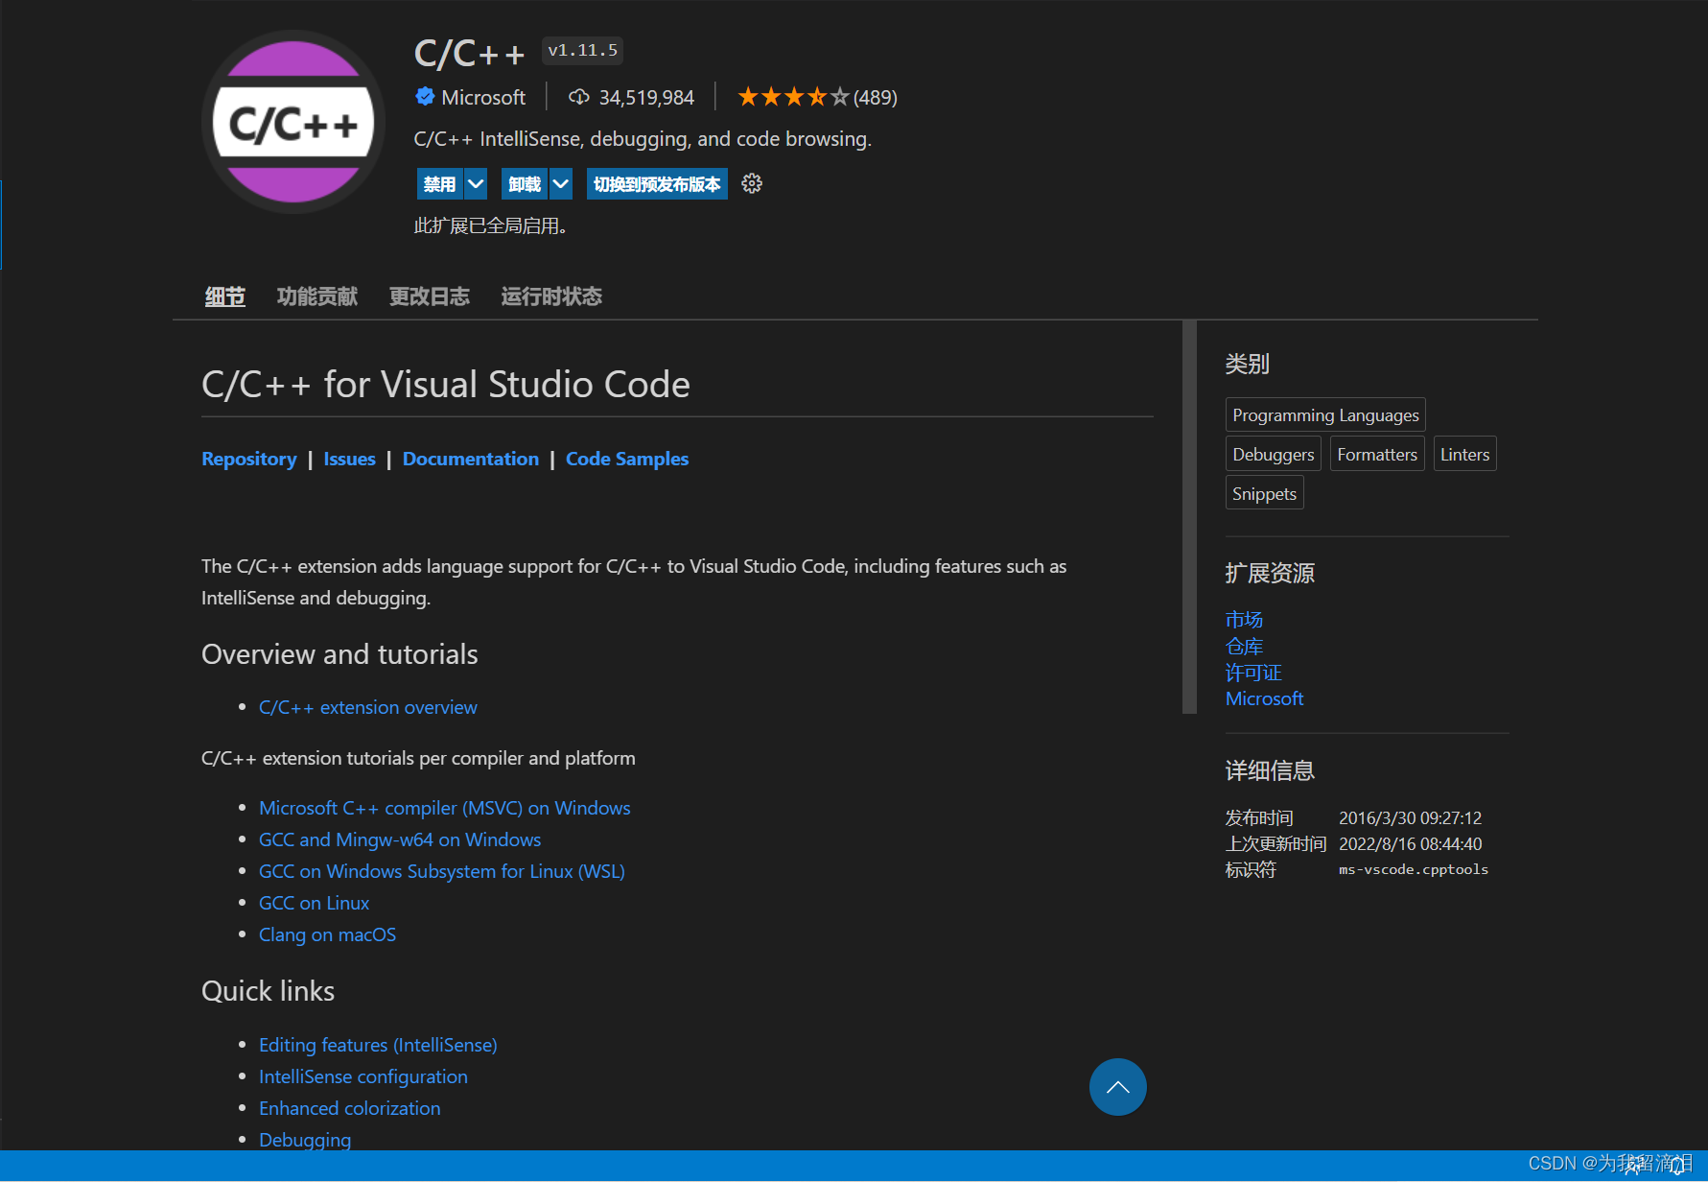Open Microsoft C++ compiler (MSVC) on Windows link
Image resolution: width=1708 pixels, height=1182 pixels.
coord(445,808)
